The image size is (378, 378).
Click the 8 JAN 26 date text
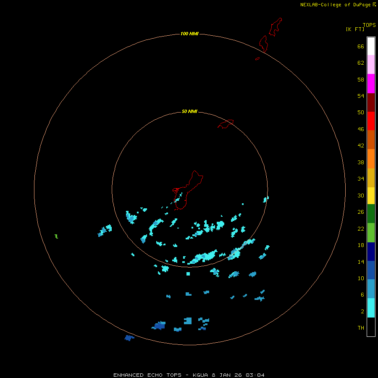[227, 375]
